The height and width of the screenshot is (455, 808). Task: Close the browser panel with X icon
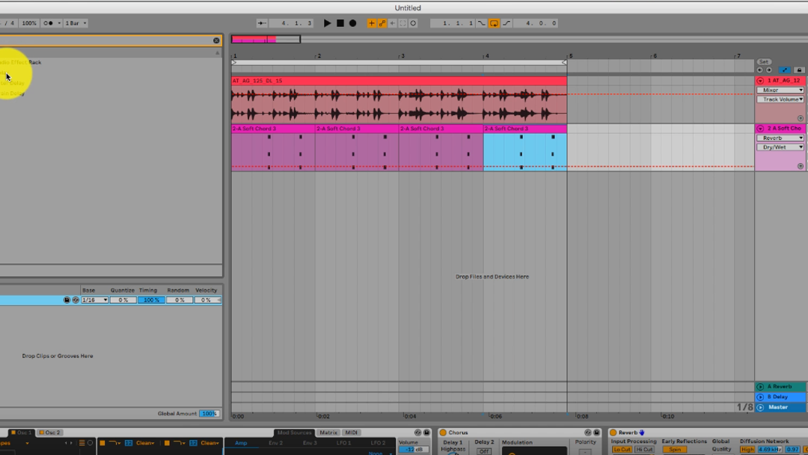[x=216, y=40]
